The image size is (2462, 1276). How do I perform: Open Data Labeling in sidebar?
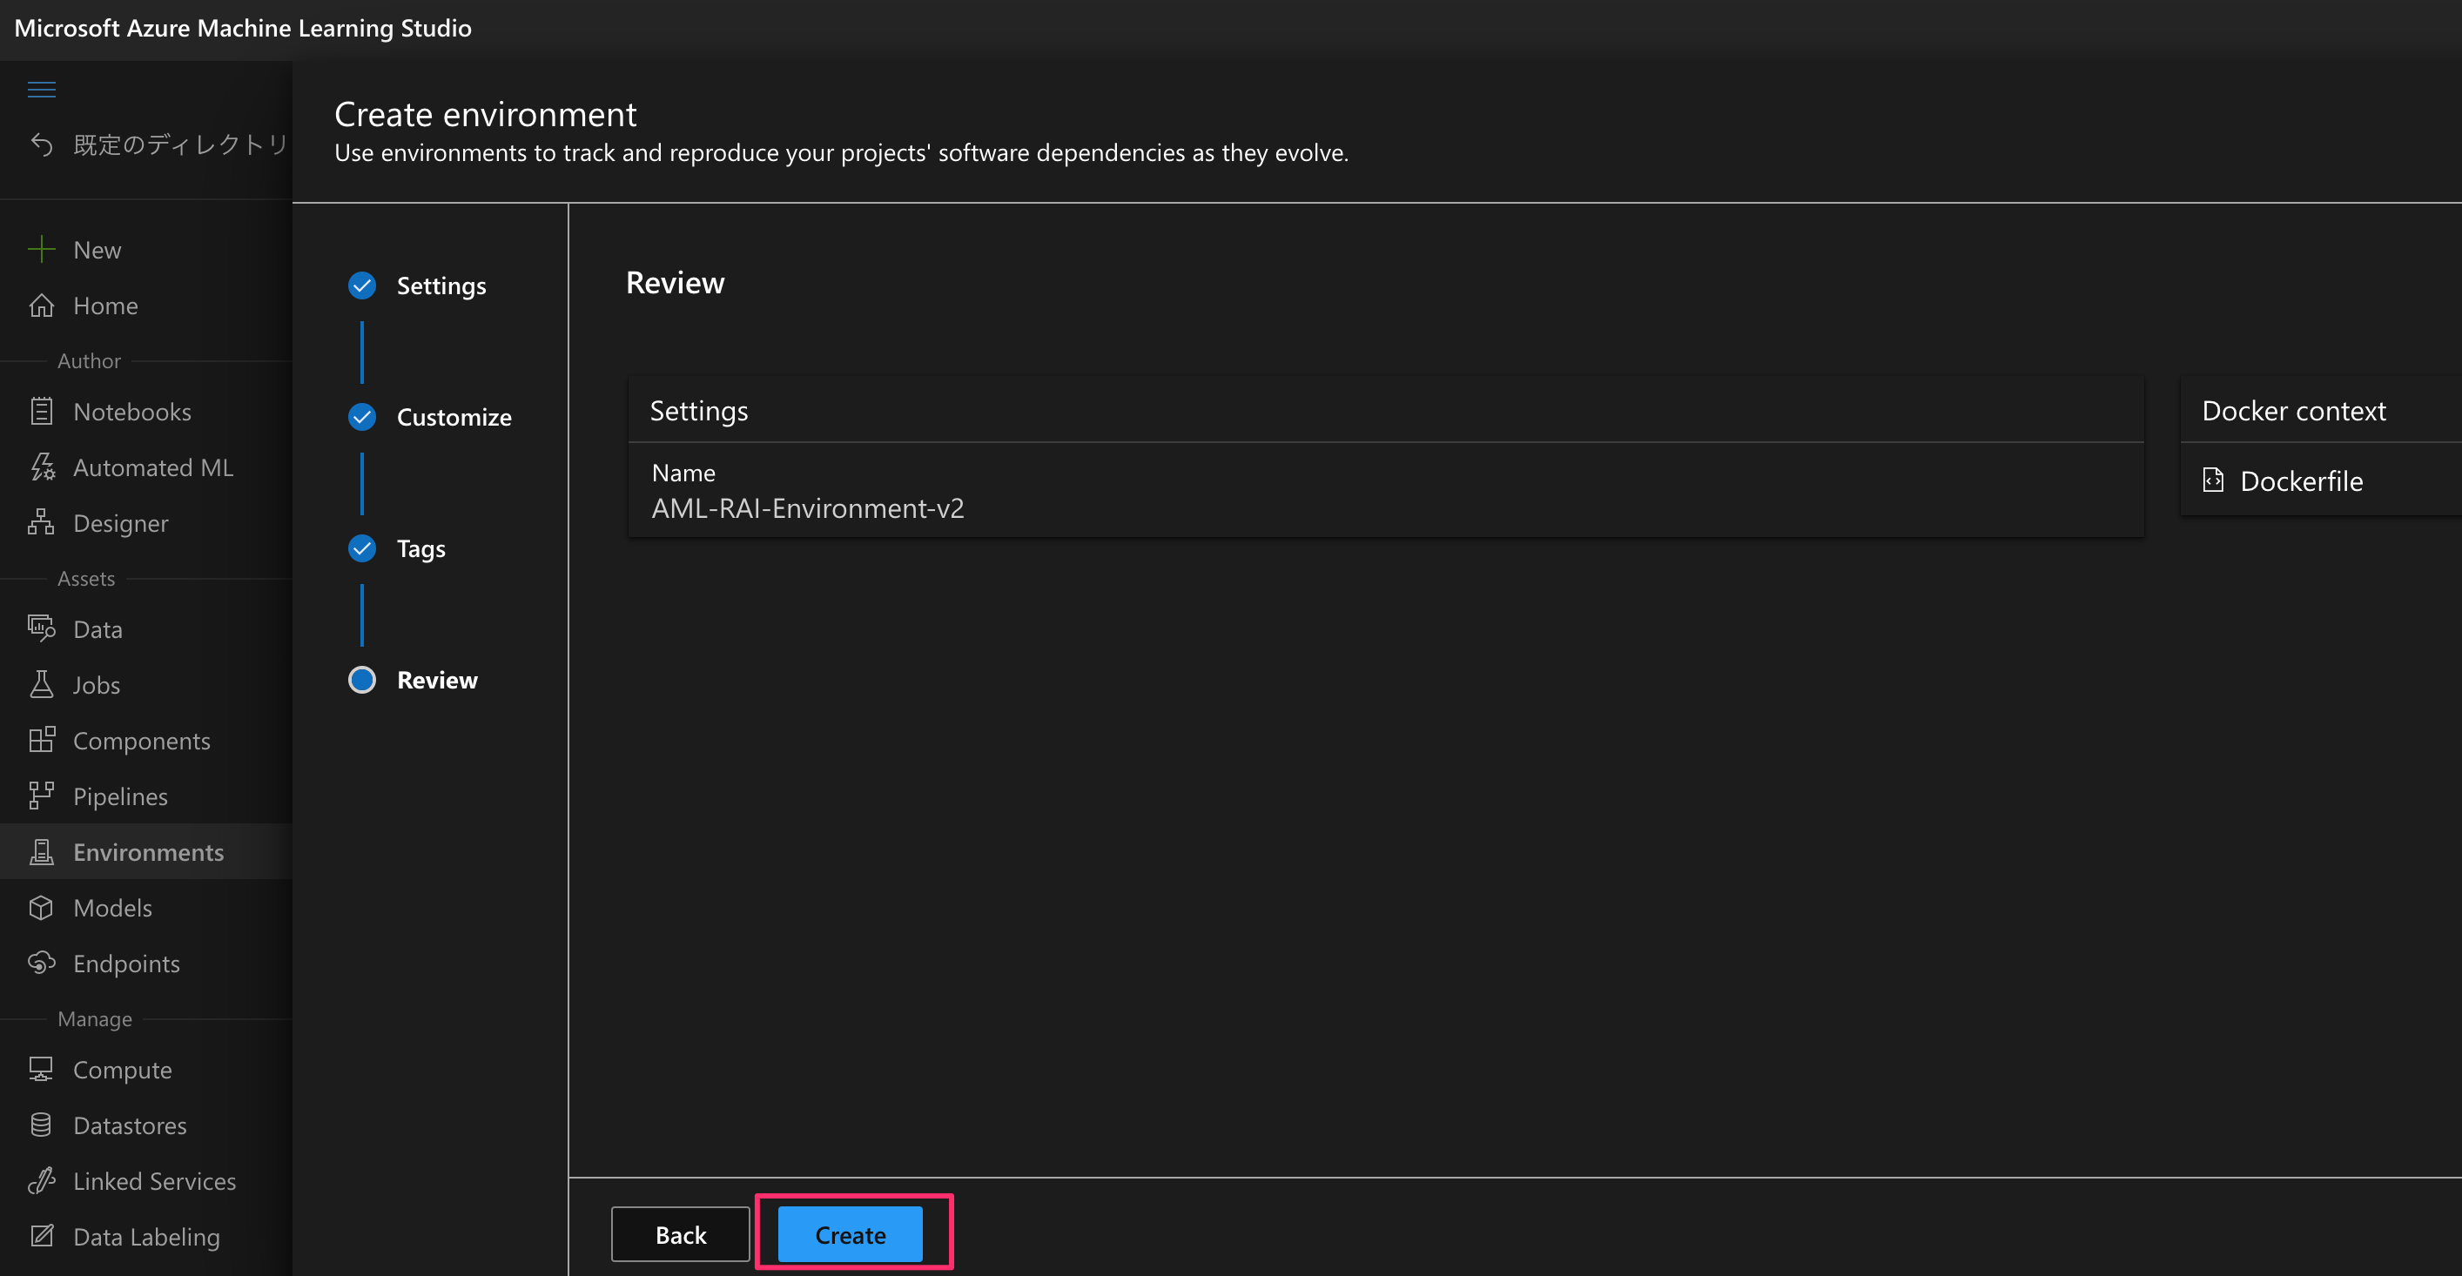(146, 1237)
